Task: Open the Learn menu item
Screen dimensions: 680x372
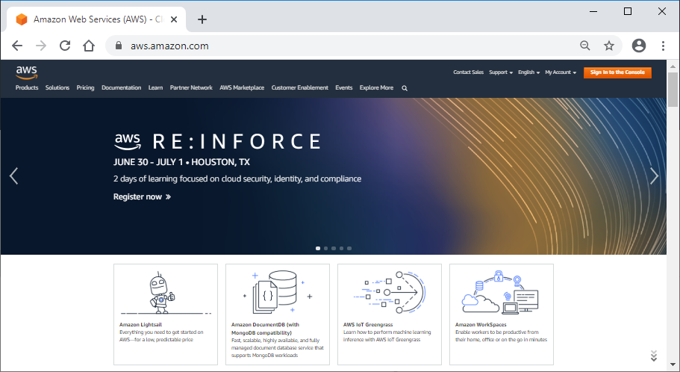Action: [x=156, y=87]
